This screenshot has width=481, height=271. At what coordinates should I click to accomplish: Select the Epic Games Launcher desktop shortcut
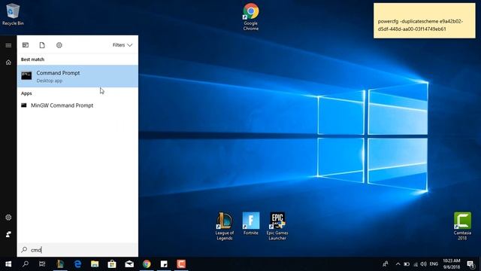277,226
